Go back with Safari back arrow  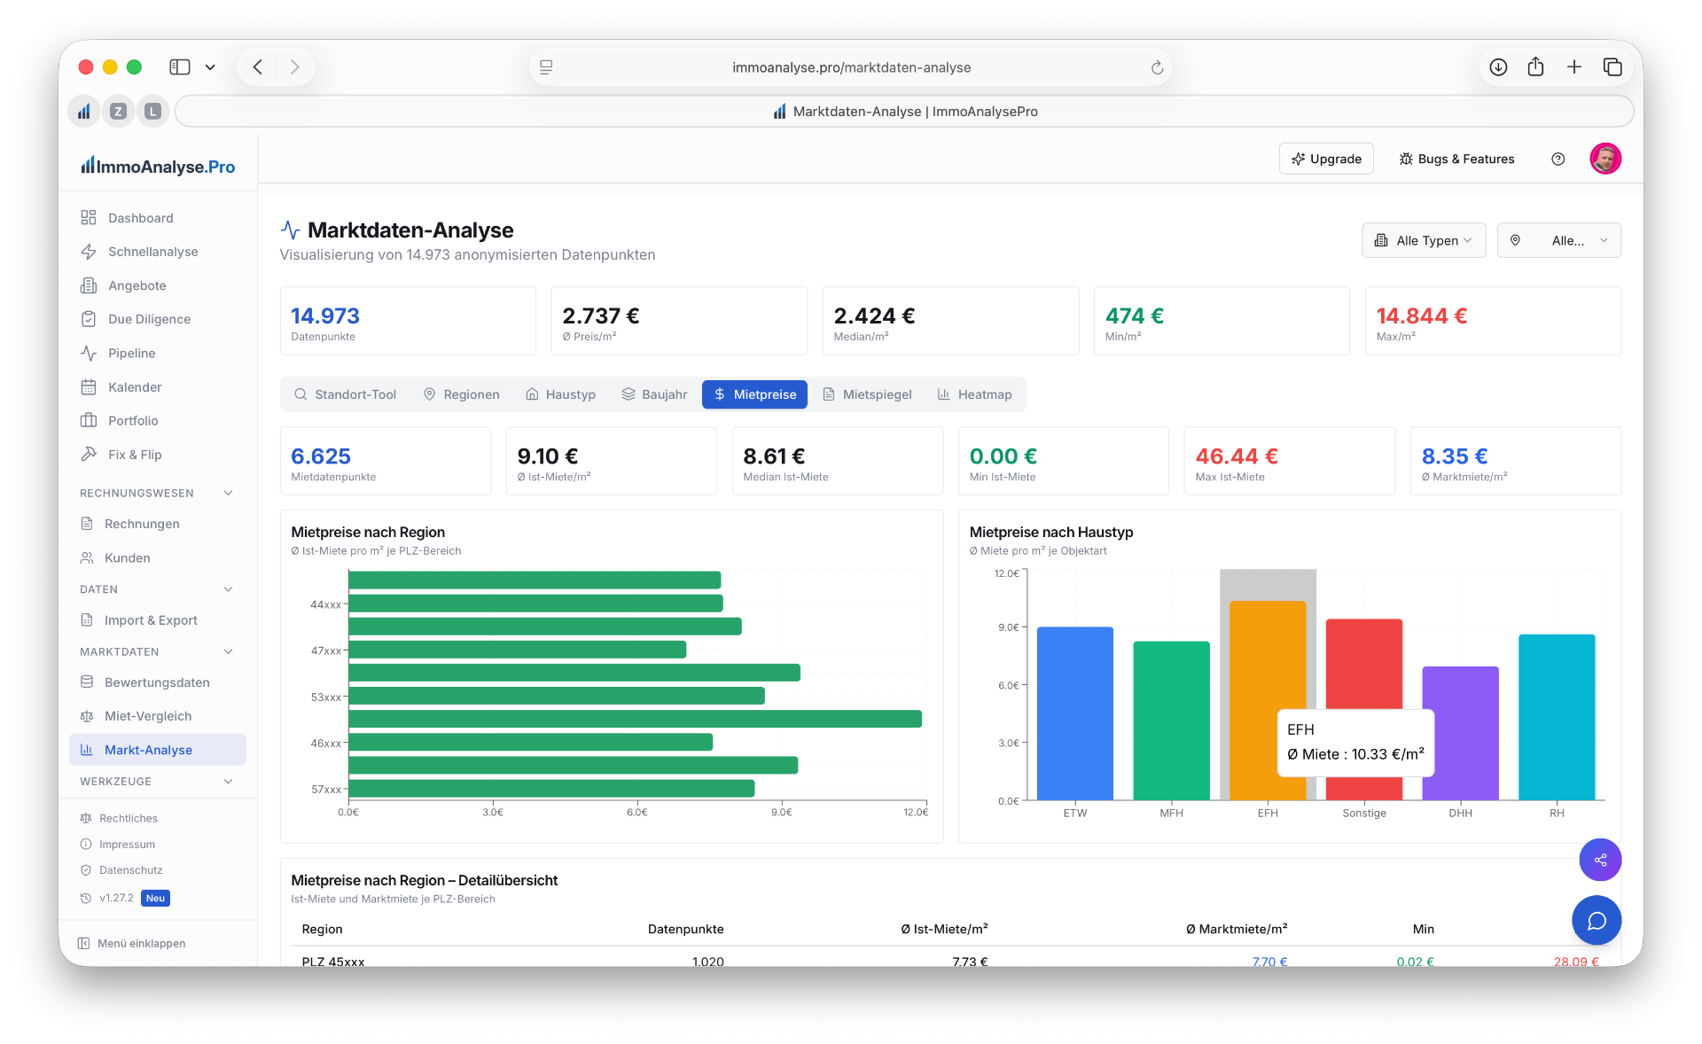pos(258,67)
